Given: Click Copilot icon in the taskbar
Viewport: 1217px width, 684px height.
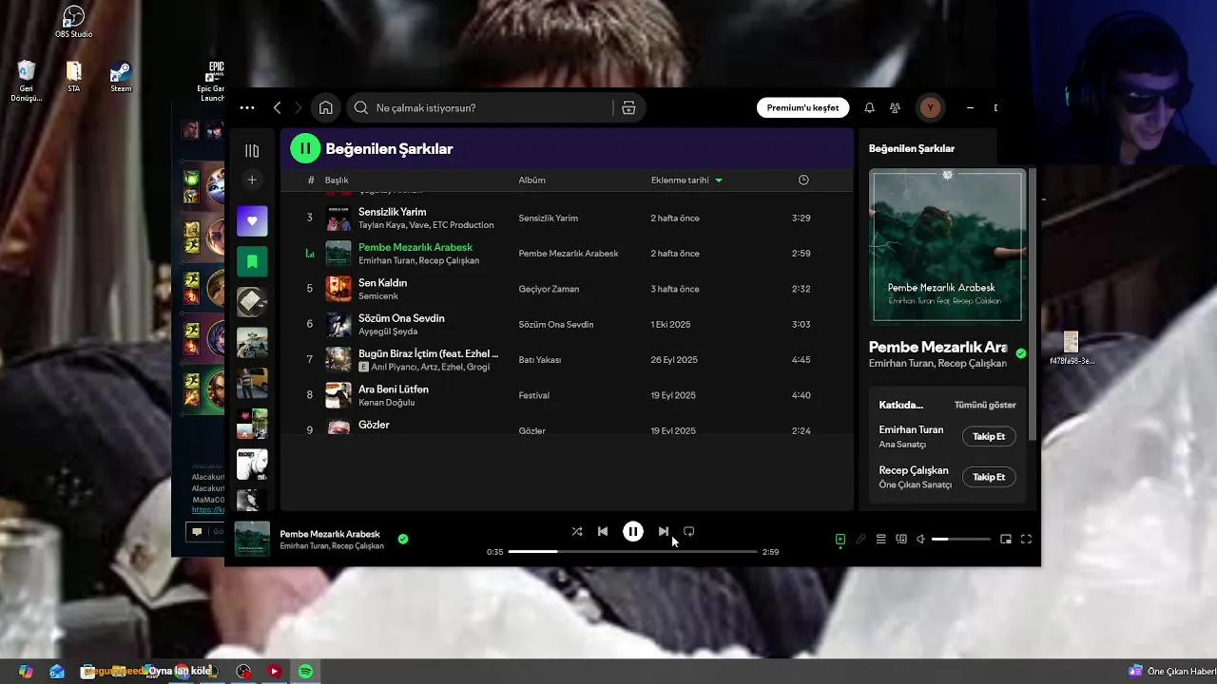Looking at the screenshot, I should [x=26, y=672].
